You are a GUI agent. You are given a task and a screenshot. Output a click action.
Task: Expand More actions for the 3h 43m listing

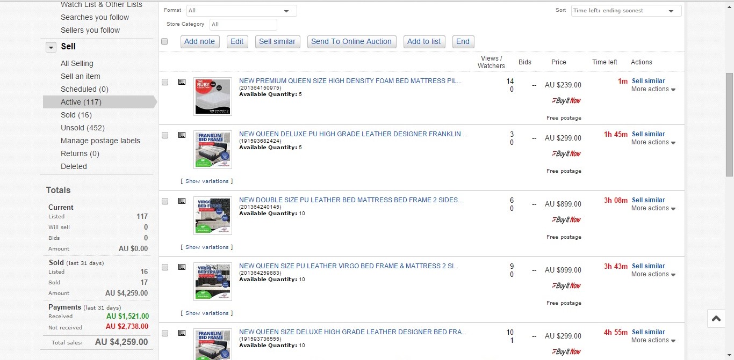653,275
